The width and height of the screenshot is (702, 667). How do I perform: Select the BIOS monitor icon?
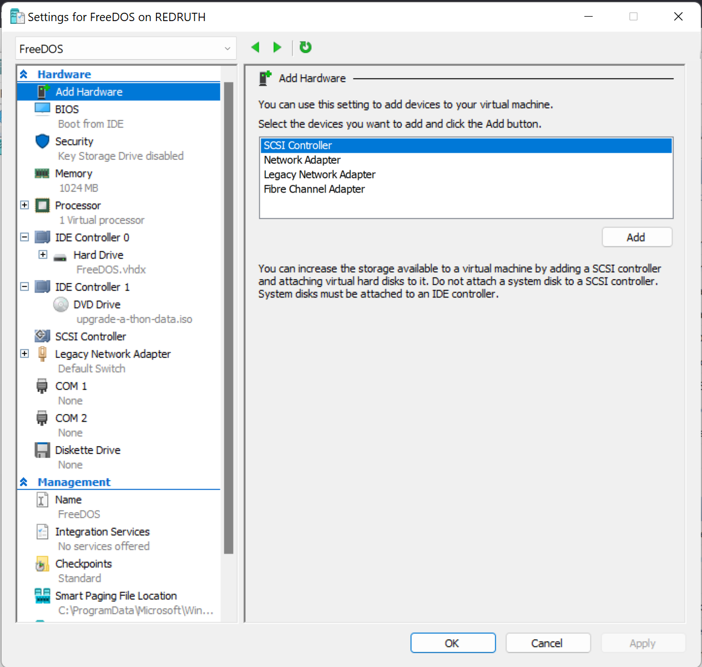tap(42, 109)
